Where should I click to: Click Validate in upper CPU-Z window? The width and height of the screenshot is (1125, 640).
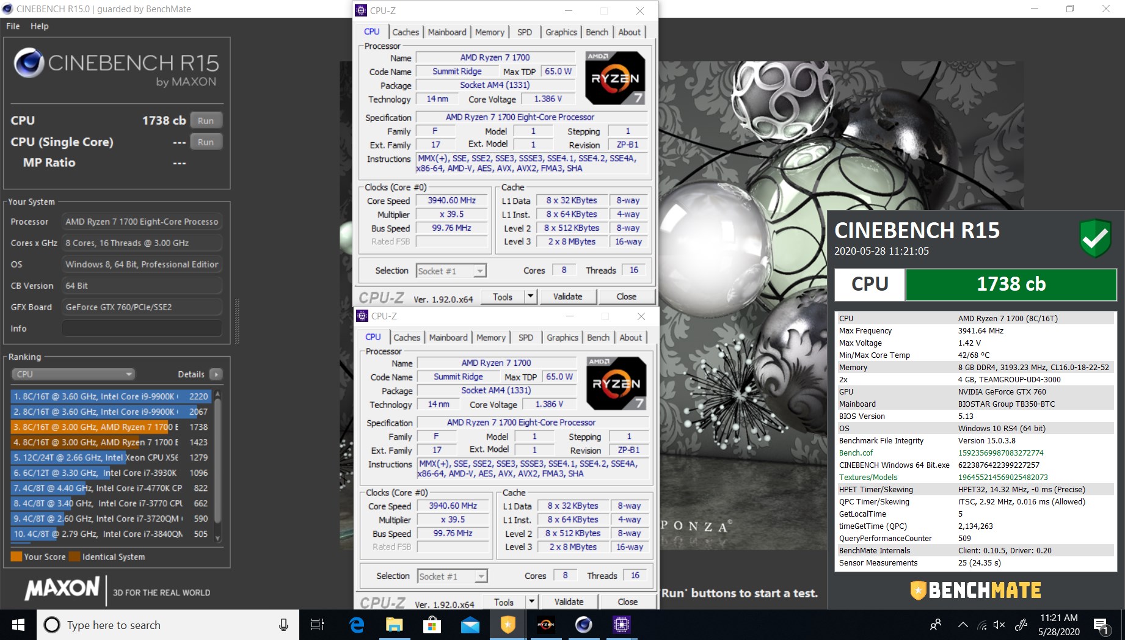pos(568,297)
